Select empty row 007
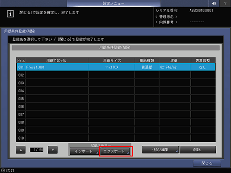Viewport: 231px width, 173px height. [x=116, y=114]
